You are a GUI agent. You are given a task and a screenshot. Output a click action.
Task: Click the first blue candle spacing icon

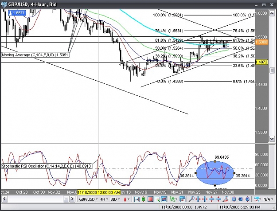pos(234,199)
